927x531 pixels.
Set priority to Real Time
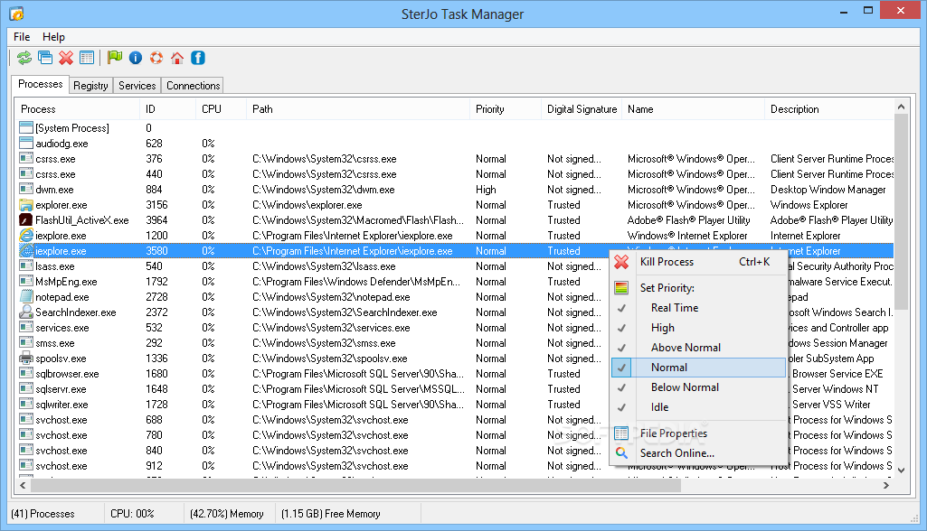click(x=698, y=308)
